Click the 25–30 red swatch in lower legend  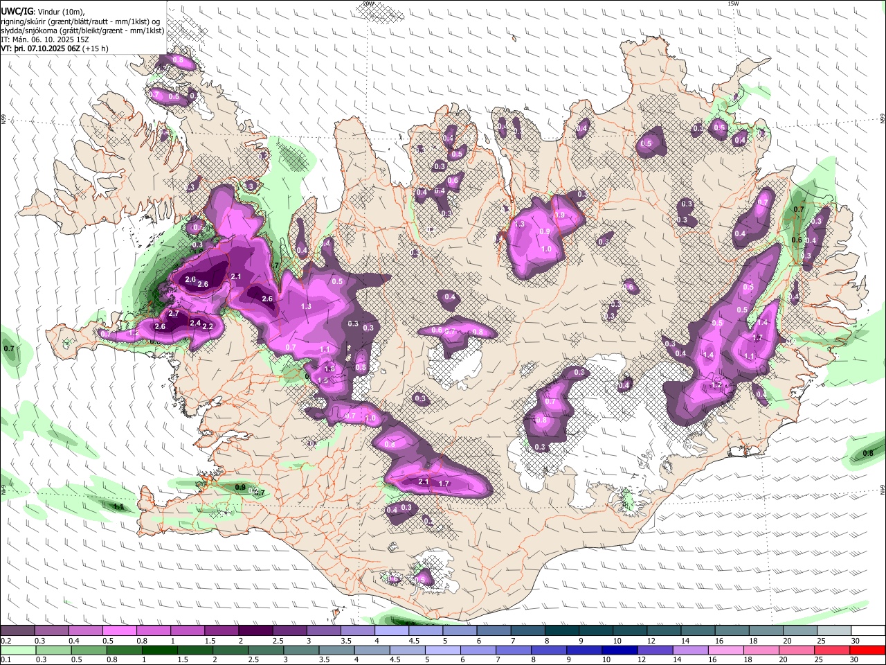(833, 650)
